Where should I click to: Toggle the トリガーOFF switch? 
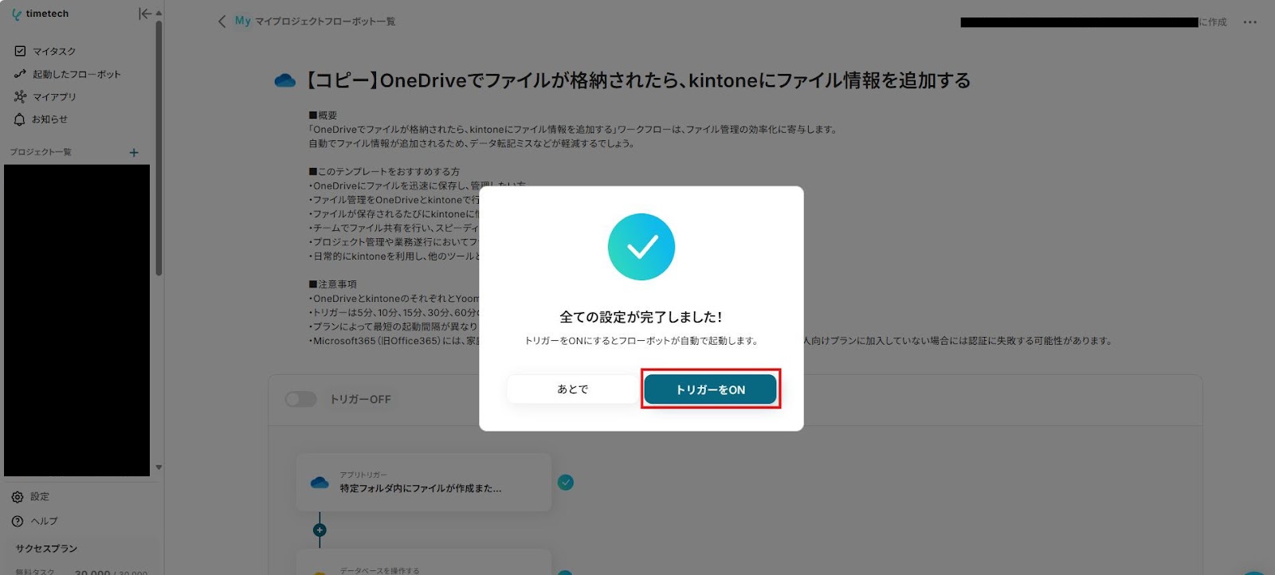[x=300, y=399]
